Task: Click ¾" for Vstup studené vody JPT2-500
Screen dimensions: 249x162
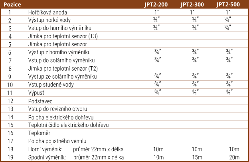Action: click(x=229, y=84)
